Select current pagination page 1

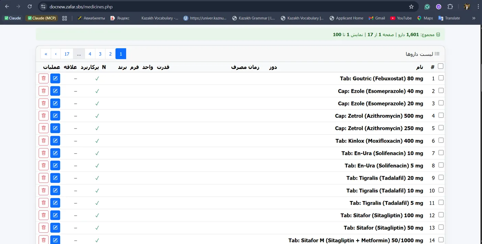point(121,54)
